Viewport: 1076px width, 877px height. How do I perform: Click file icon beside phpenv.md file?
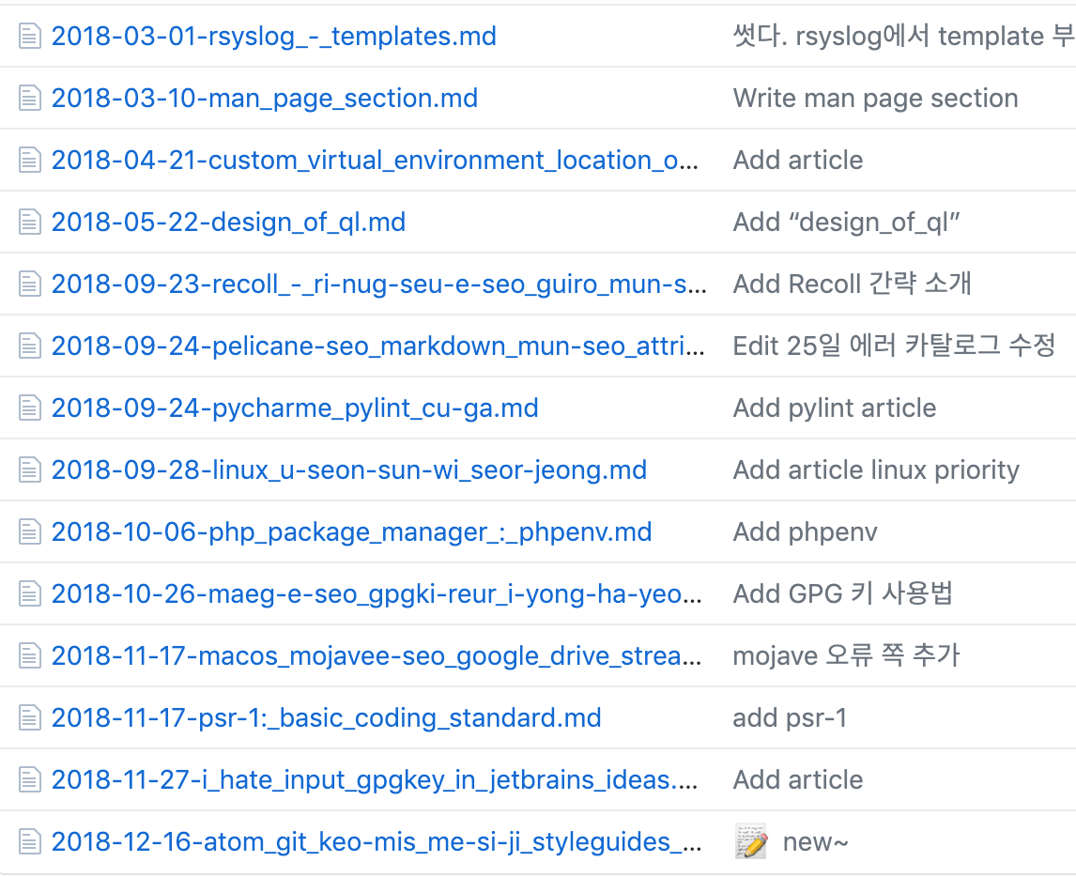pos(29,531)
